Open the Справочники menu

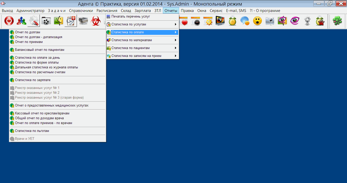(x=81, y=11)
